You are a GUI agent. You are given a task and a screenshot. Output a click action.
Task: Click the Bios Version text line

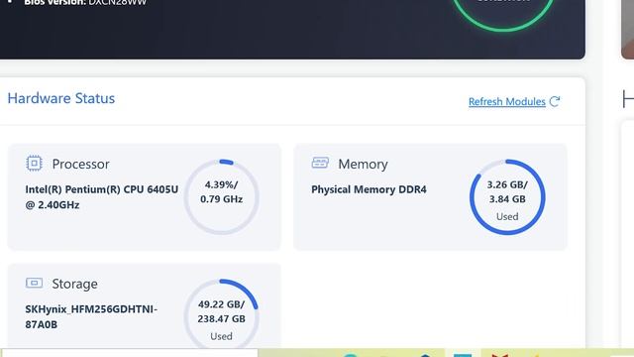pyautogui.click(x=85, y=2)
